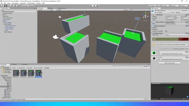Open scene effects image icon
The image size is (189, 106).
pos(60,10)
